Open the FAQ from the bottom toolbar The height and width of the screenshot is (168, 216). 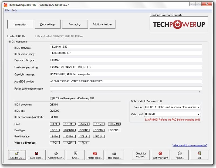(x=75, y=155)
